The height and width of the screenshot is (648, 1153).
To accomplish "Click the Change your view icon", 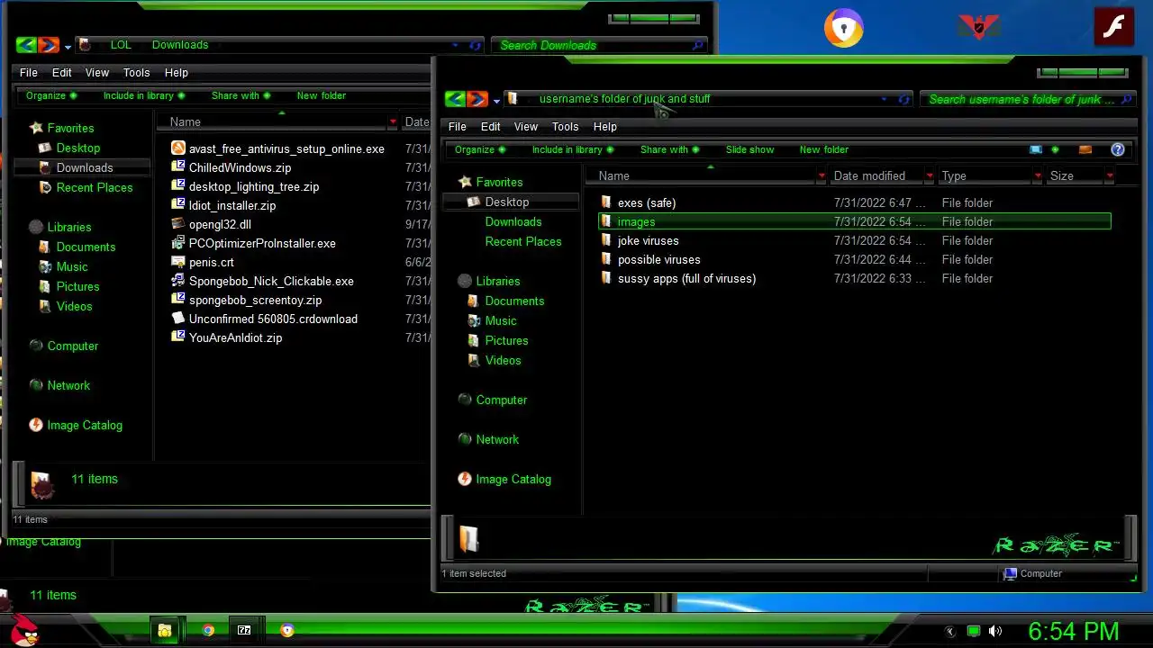I will tap(1036, 149).
